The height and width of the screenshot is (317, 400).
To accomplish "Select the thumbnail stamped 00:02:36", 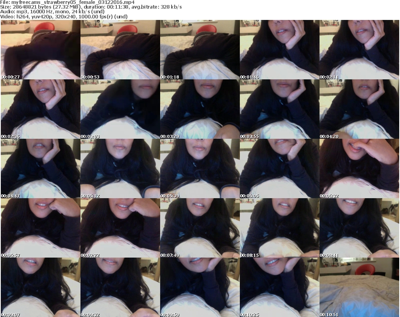I will (x=41, y=109).
